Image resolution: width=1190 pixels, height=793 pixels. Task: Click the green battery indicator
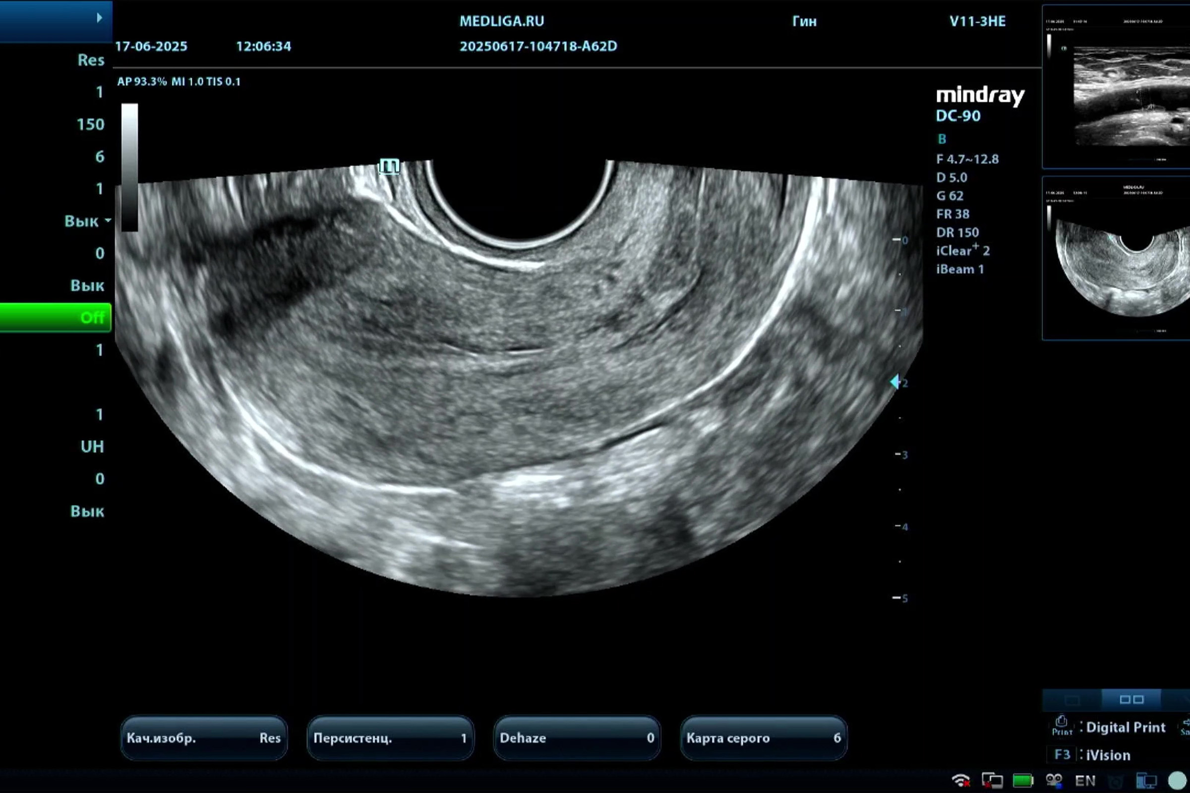pyautogui.click(x=1022, y=780)
